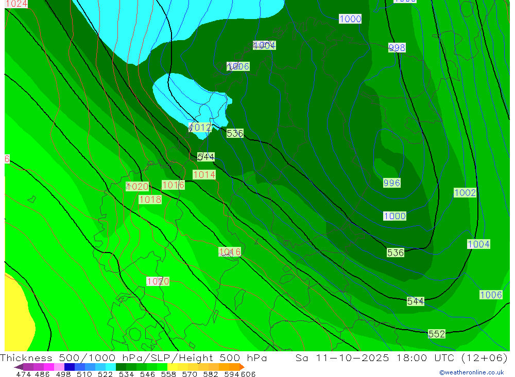
Task: Click the 1002 isobar label
Action: [465, 192]
